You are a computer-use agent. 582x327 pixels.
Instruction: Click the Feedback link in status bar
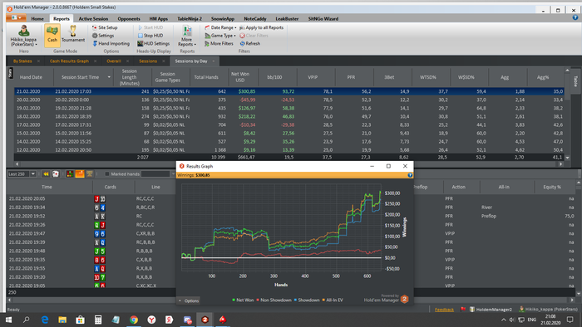tap(444, 310)
